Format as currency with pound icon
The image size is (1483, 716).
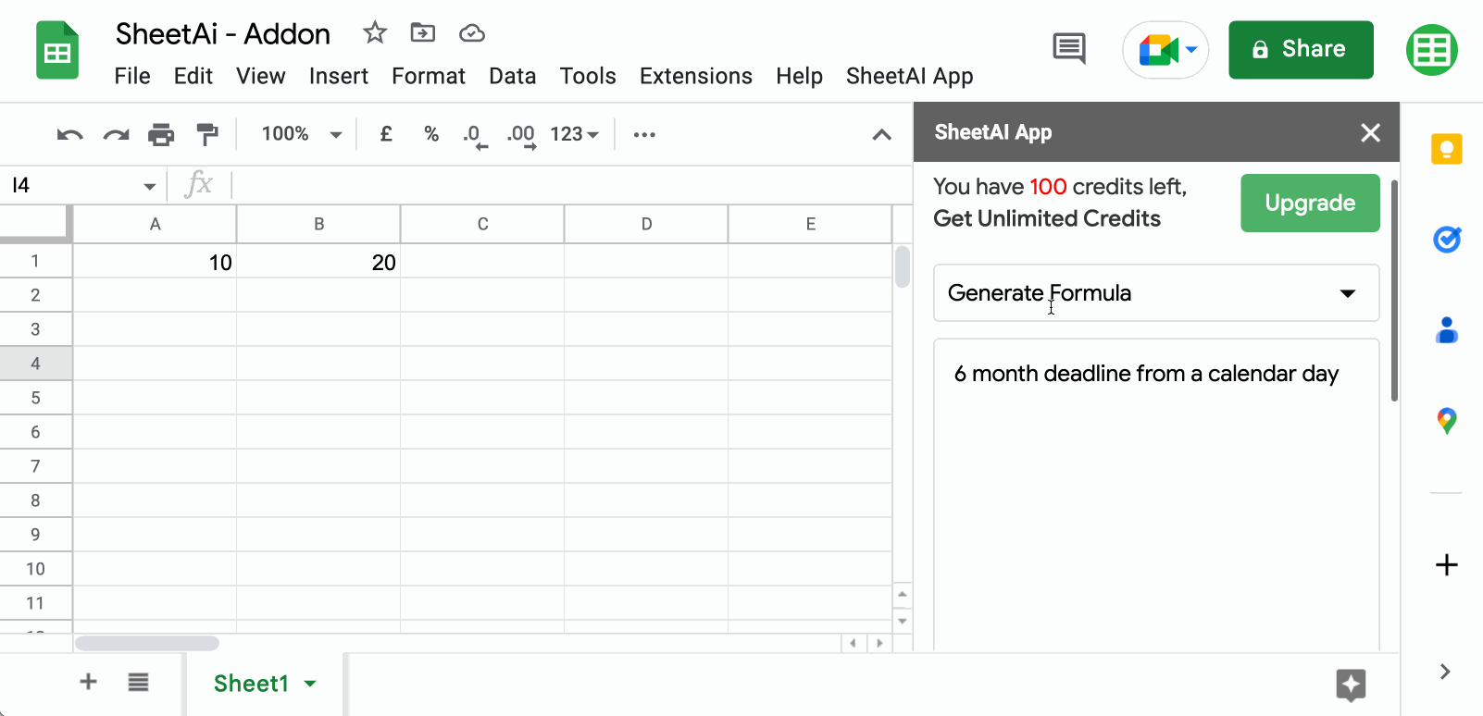click(x=386, y=134)
